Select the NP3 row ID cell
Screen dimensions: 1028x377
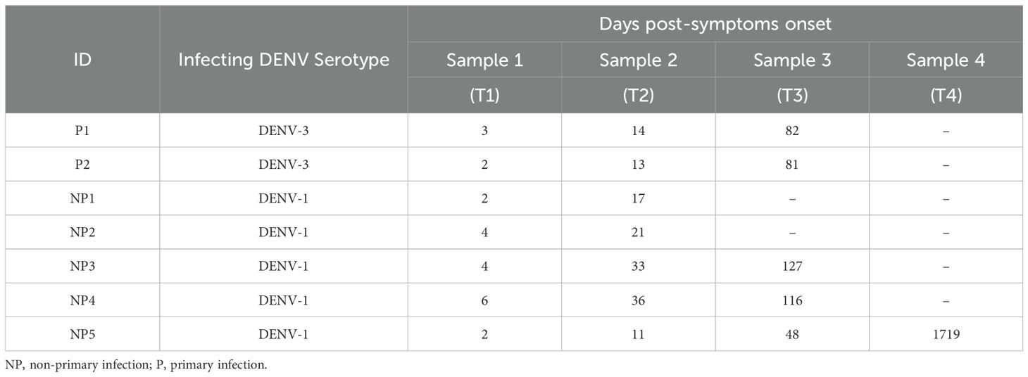pyautogui.click(x=82, y=267)
